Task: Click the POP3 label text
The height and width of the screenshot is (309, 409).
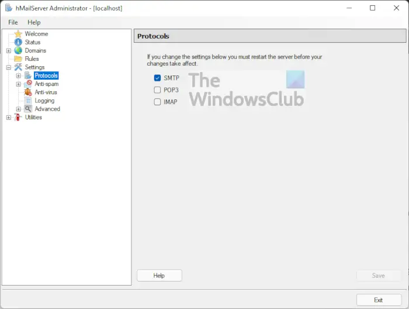Action: [171, 90]
